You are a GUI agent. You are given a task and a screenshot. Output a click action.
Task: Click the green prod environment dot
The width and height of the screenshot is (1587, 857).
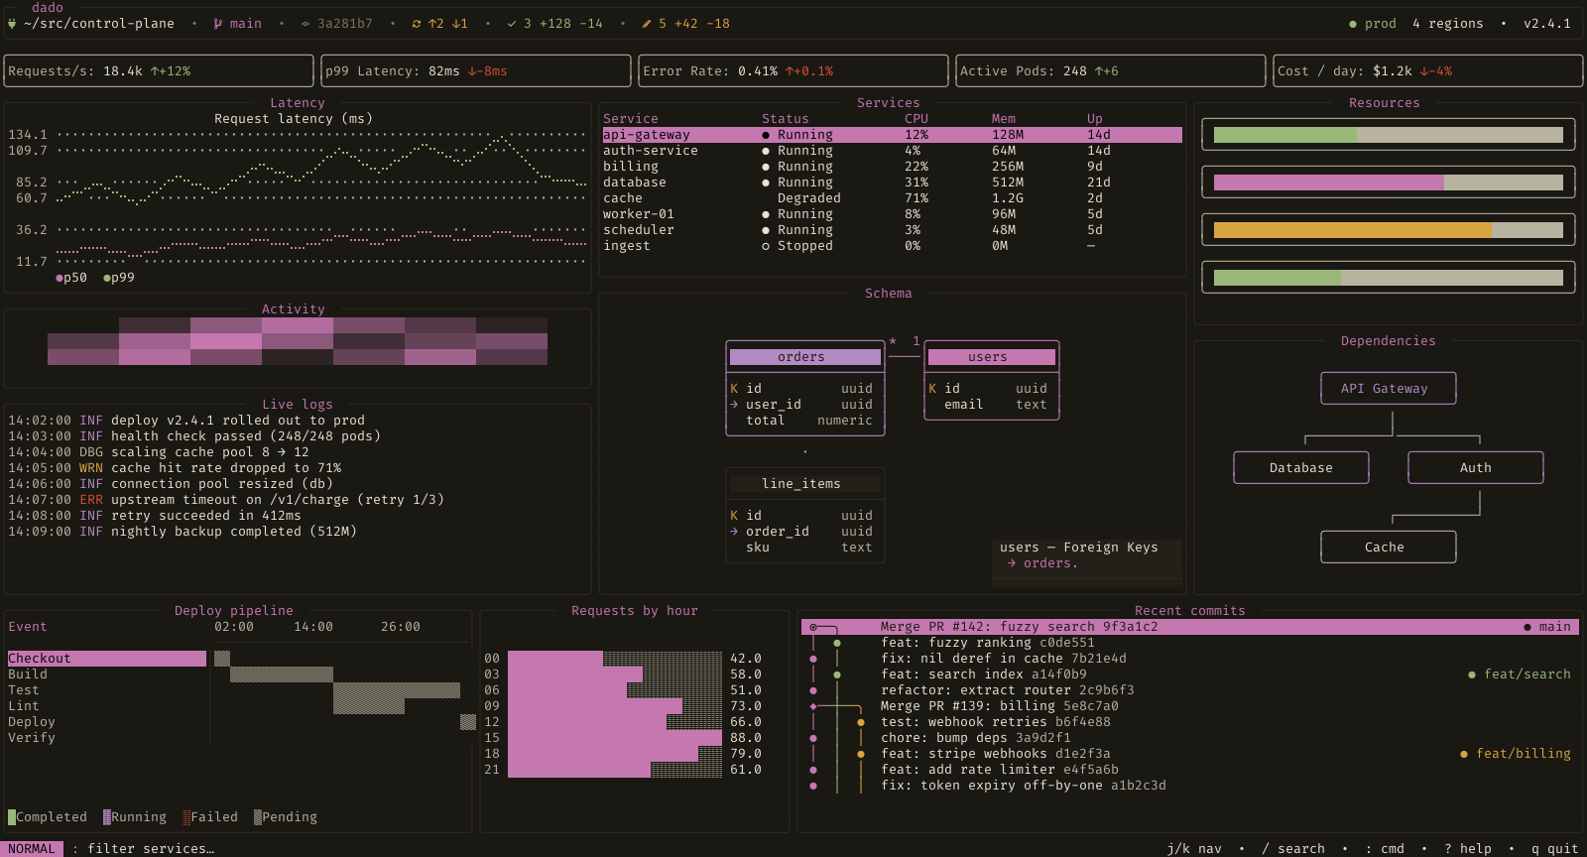point(1353,24)
